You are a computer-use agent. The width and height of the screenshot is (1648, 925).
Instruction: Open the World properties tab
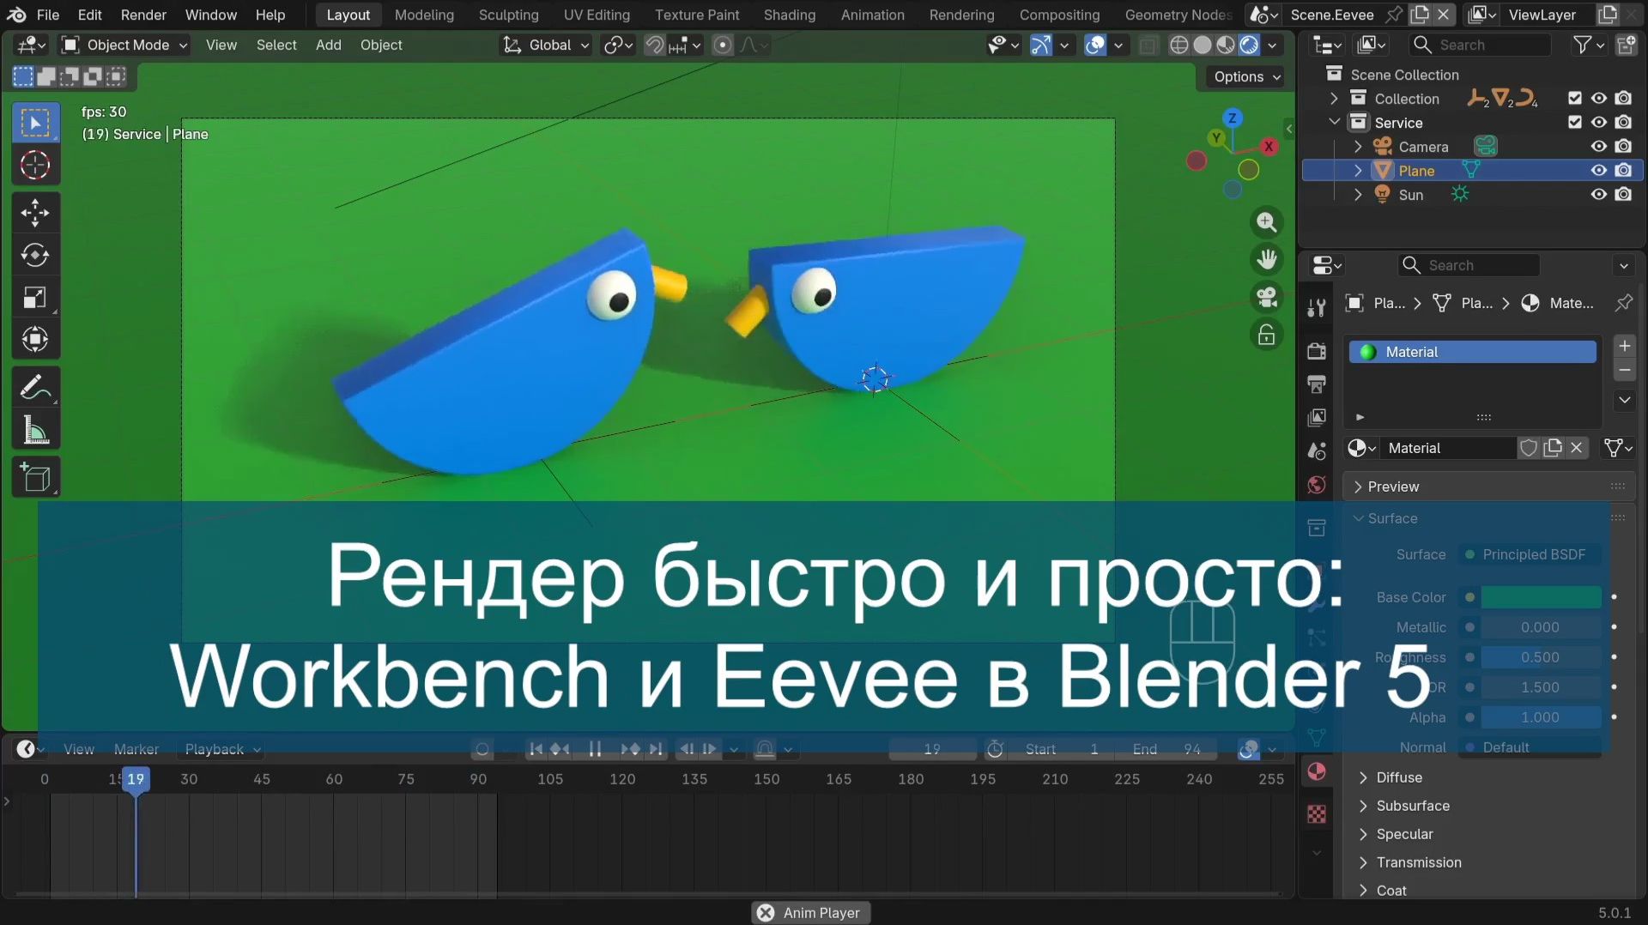point(1317,485)
